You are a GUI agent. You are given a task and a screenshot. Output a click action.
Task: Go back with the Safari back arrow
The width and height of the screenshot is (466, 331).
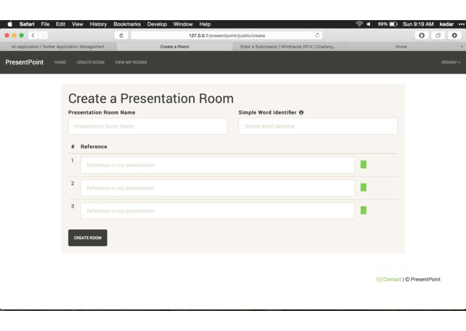[33, 36]
